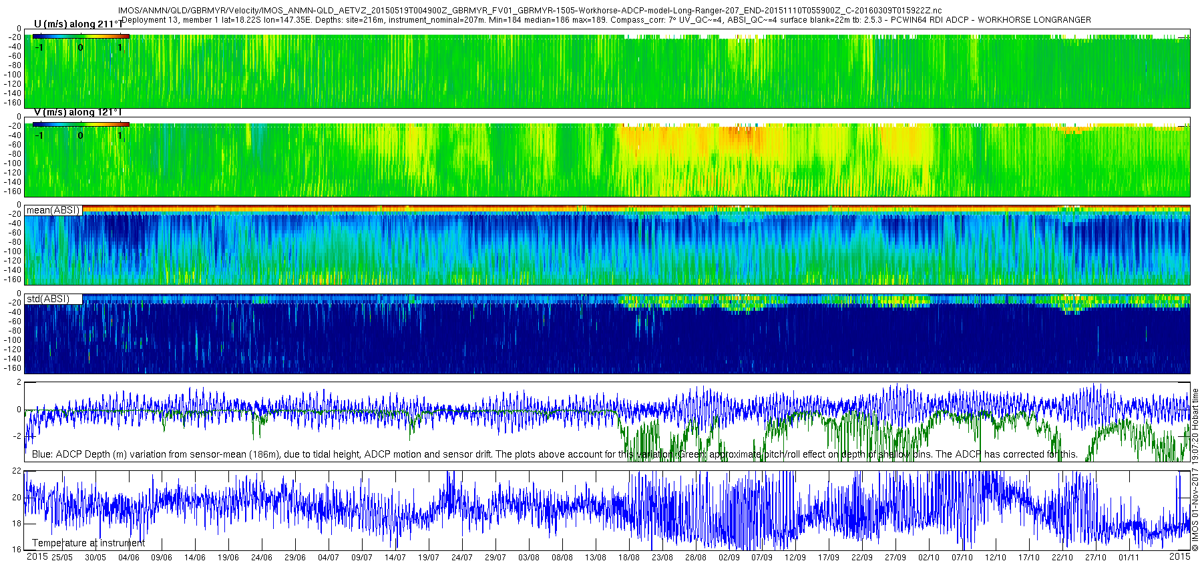
Task: Click the vertical IMOS copyright timestamp text
Action: coord(1195,470)
